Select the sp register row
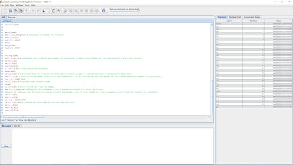 (x=254, y=29)
